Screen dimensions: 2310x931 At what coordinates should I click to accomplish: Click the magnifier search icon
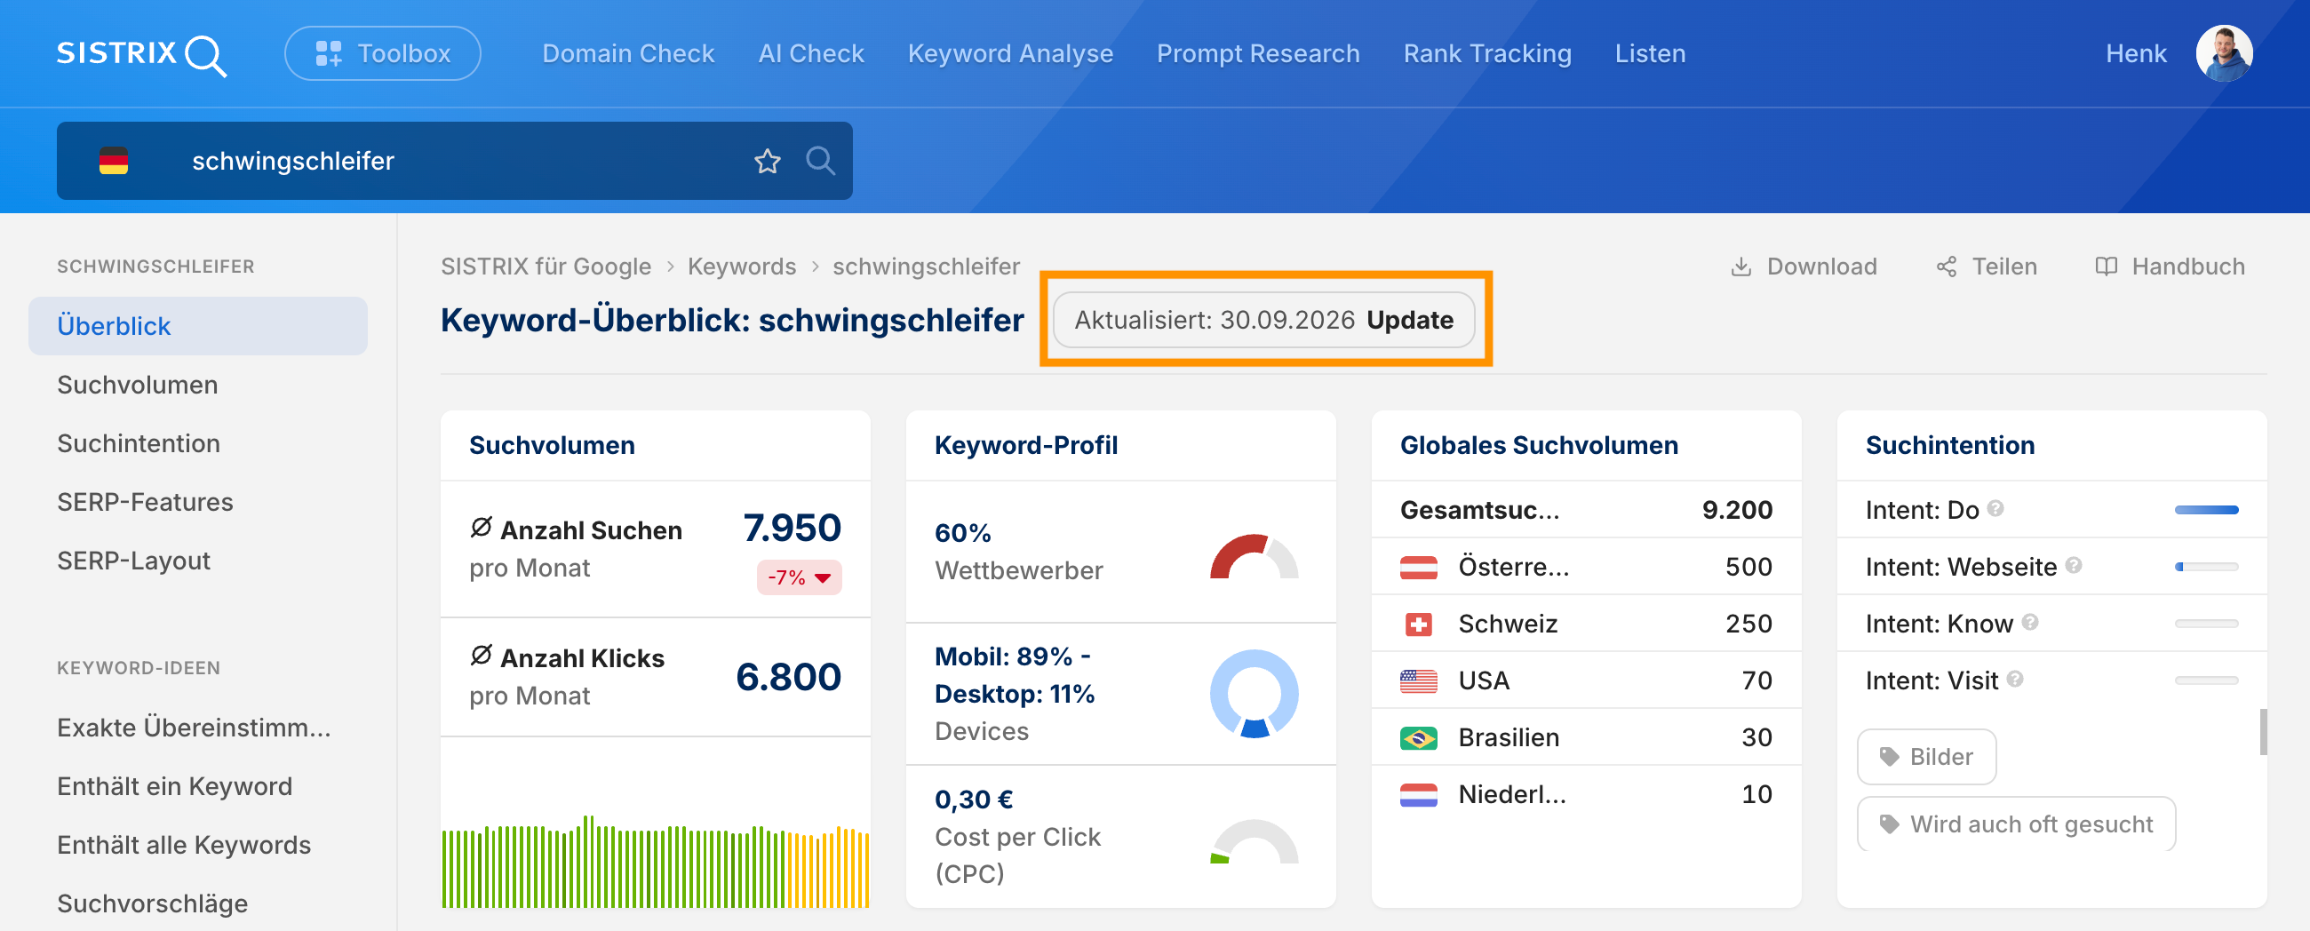point(820,161)
